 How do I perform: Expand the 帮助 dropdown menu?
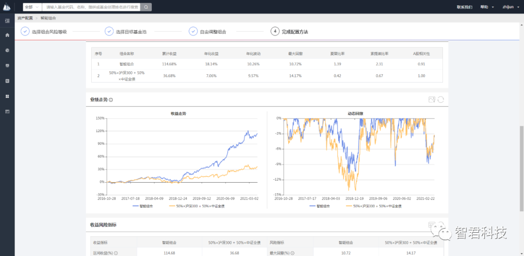tap(487, 7)
